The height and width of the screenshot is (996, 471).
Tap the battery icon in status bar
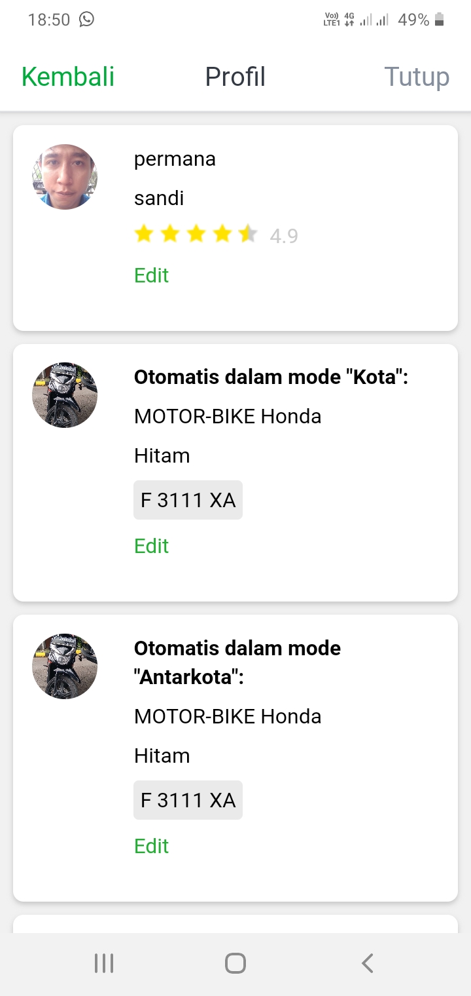440,20
